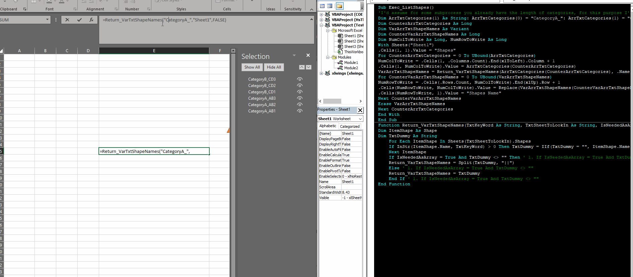Viewport: 633px width, 277px height.
Task: Click View Object icon in Project Explorer
Action: coord(330,6)
